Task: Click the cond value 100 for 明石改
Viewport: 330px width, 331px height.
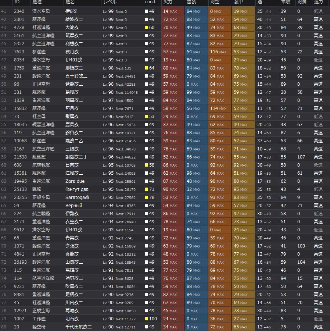Action: pyautogui.click(x=153, y=319)
